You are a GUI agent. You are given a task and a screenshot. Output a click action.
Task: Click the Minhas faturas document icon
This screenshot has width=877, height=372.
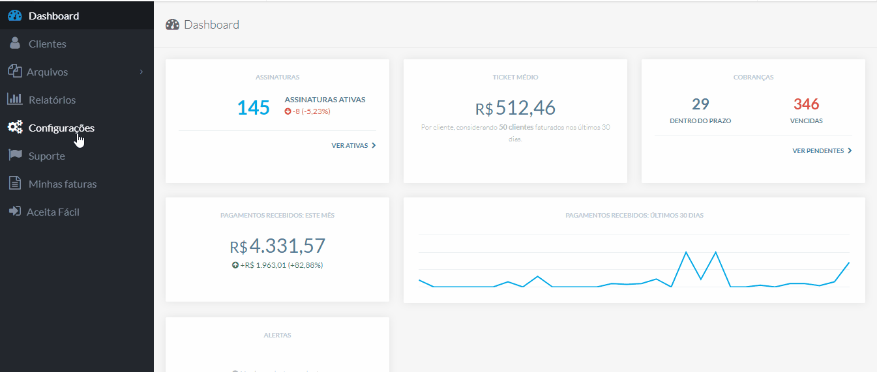pyautogui.click(x=14, y=184)
